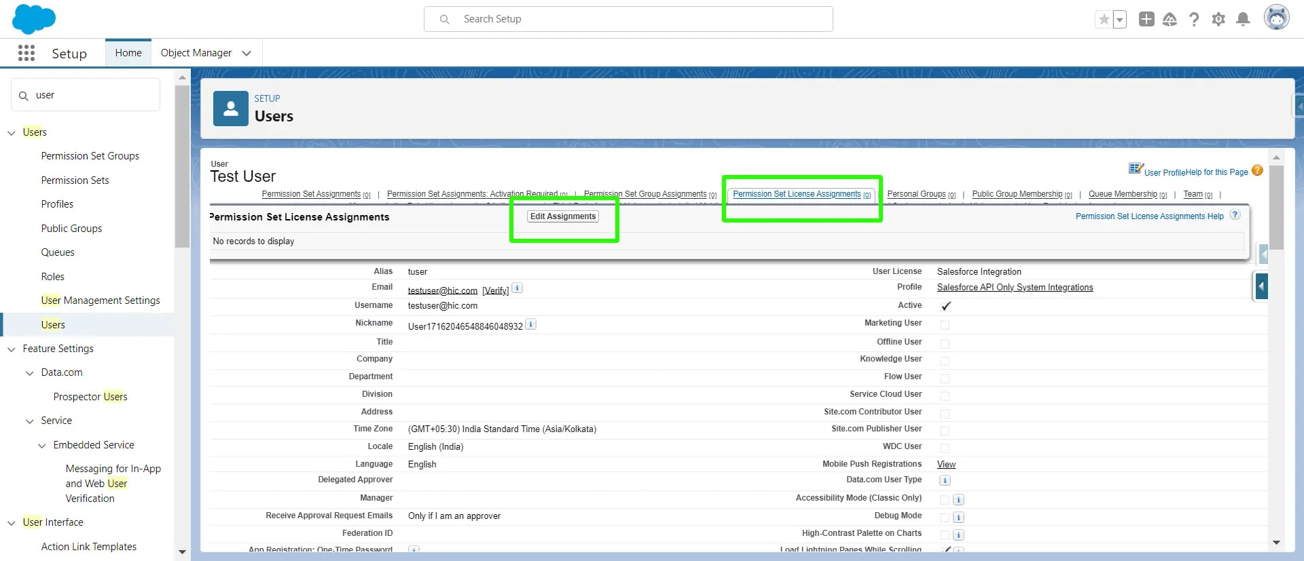The width and height of the screenshot is (1304, 561).
Task: Toggle the Marketing User checkbox
Action: coord(945,325)
